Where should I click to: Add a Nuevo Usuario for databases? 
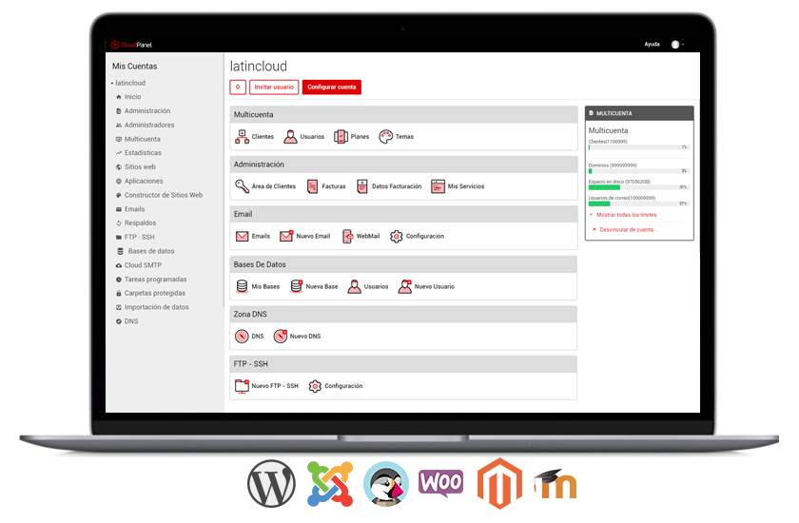(405, 286)
